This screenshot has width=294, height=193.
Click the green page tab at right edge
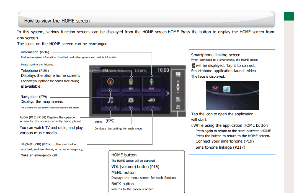pos(289,16)
